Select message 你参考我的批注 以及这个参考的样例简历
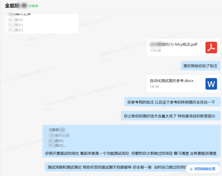This screenshot has height=176, width=222. [172, 102]
